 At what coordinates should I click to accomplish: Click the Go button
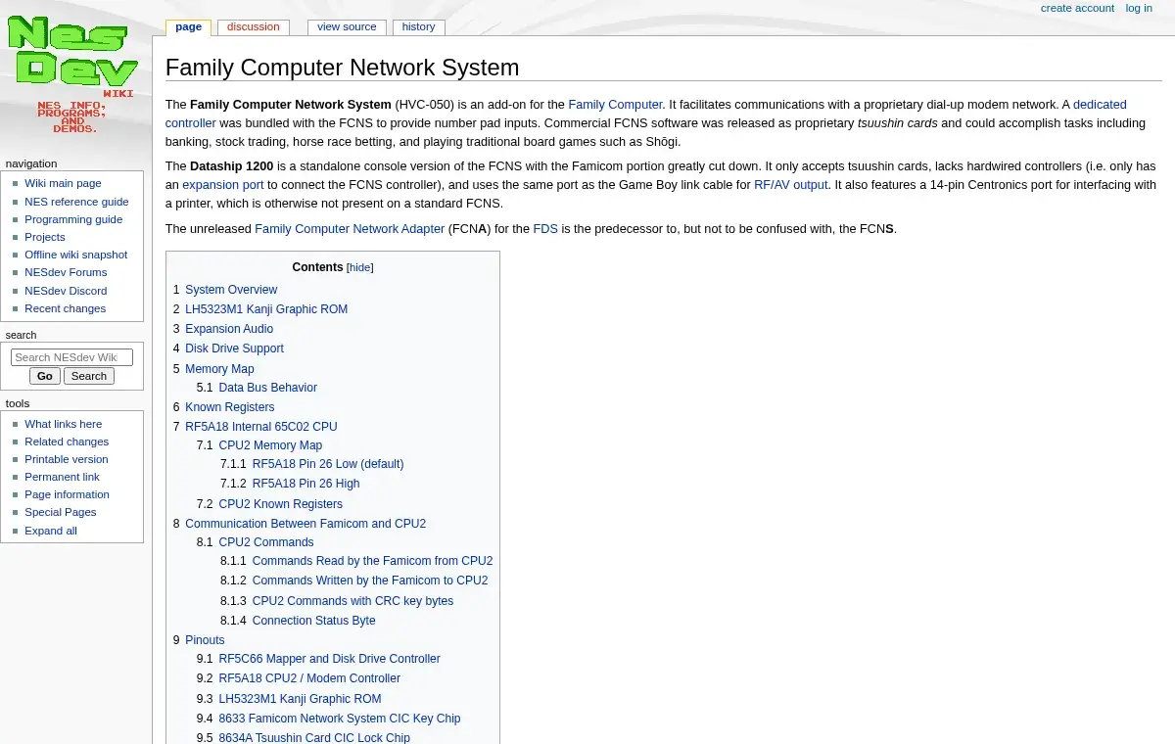pos(45,376)
